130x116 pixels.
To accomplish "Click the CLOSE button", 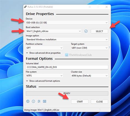I will 99,102.
